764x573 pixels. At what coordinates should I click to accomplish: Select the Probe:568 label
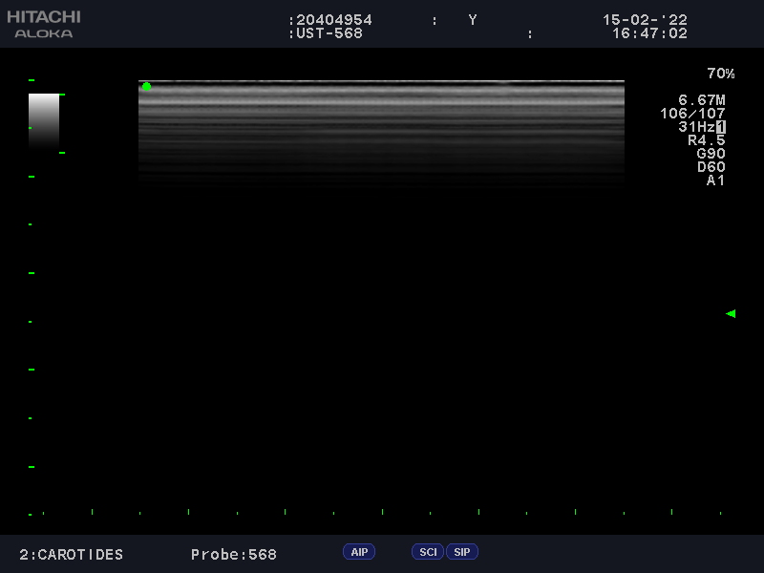coord(233,555)
